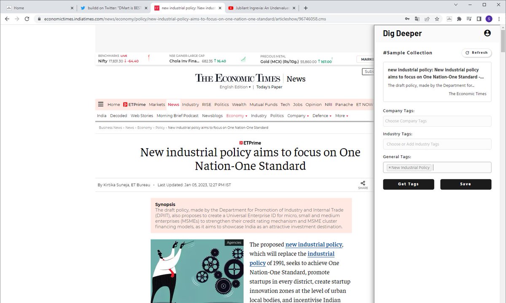Viewport: 506px width, 303px height.
Task: Focus the Company Tags input field
Action: [437, 121]
